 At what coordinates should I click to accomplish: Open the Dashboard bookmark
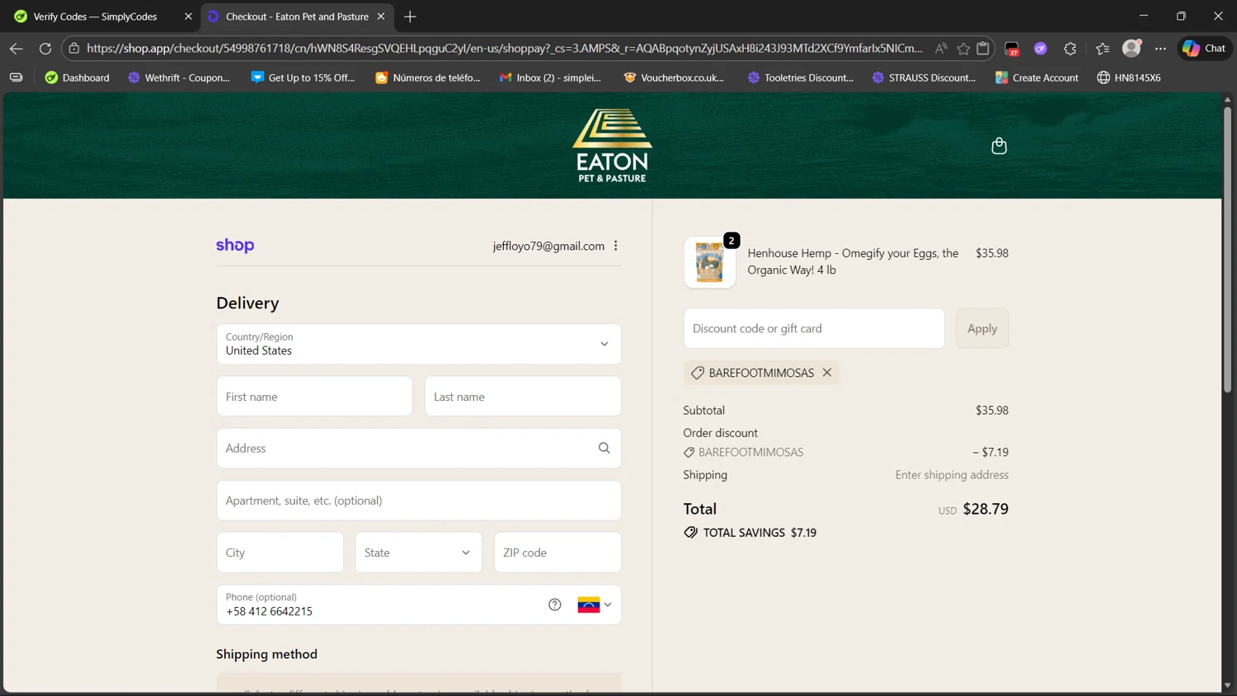[77, 78]
